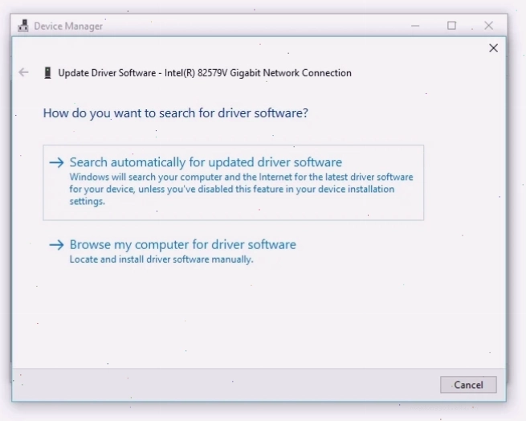Screen dimensions: 526x421
Task: Click the Cancel button
Action: [x=468, y=385]
